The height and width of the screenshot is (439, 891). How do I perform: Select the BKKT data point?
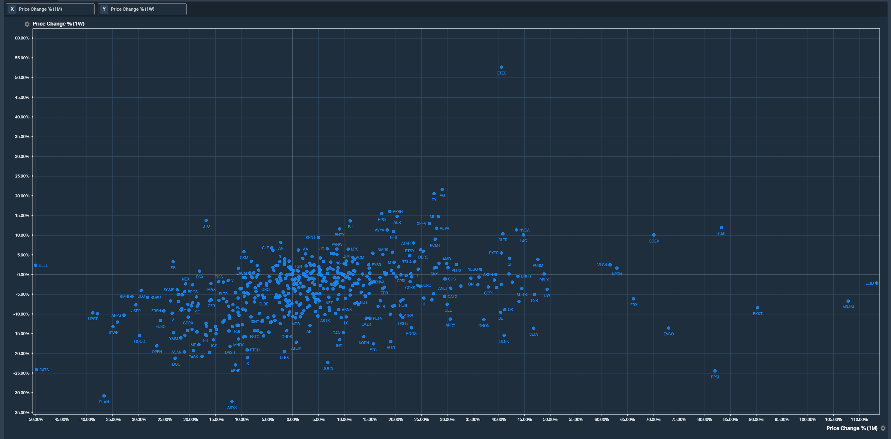[x=757, y=308]
